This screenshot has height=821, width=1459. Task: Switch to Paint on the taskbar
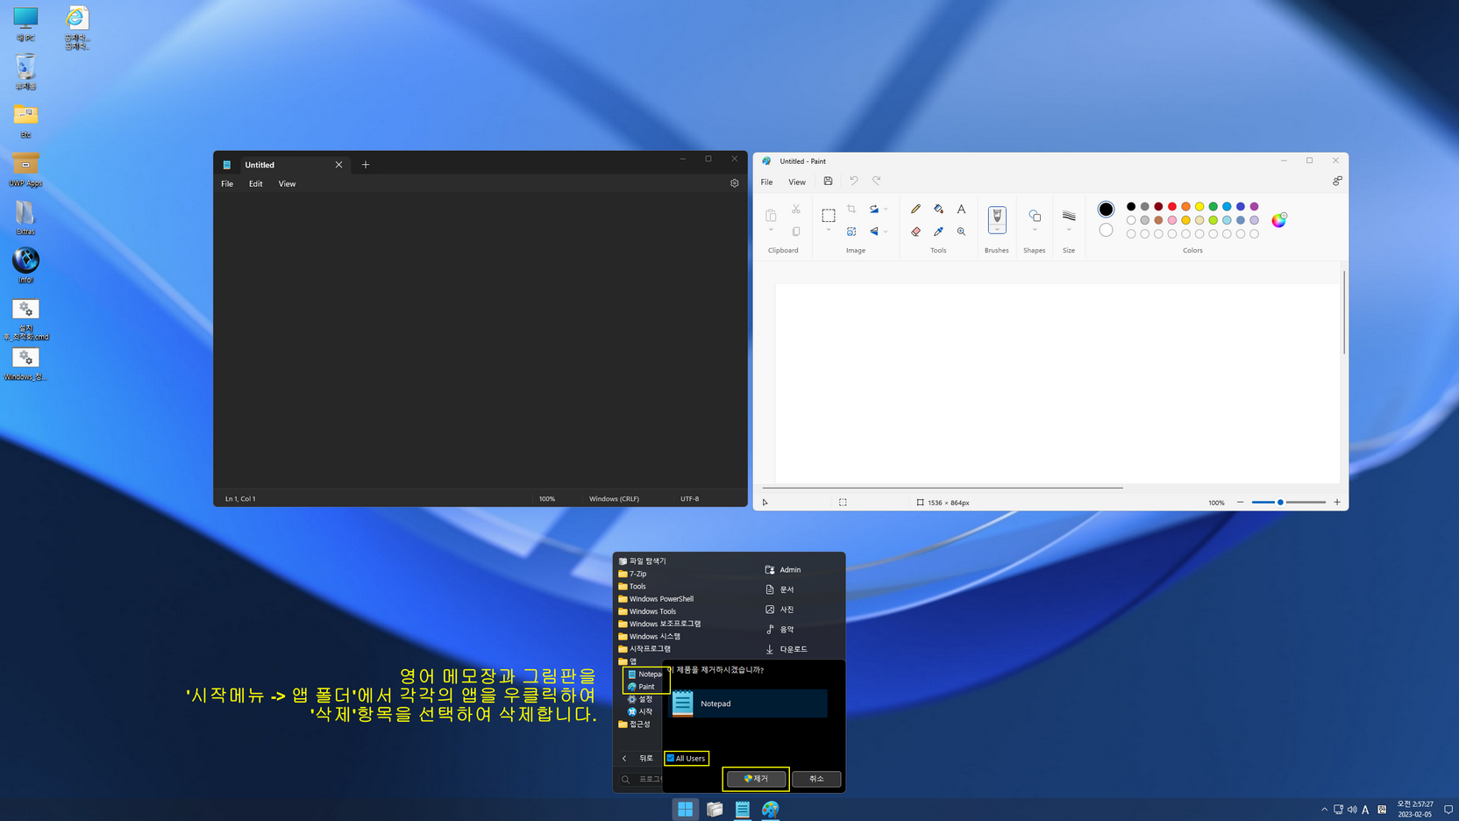coord(771,809)
